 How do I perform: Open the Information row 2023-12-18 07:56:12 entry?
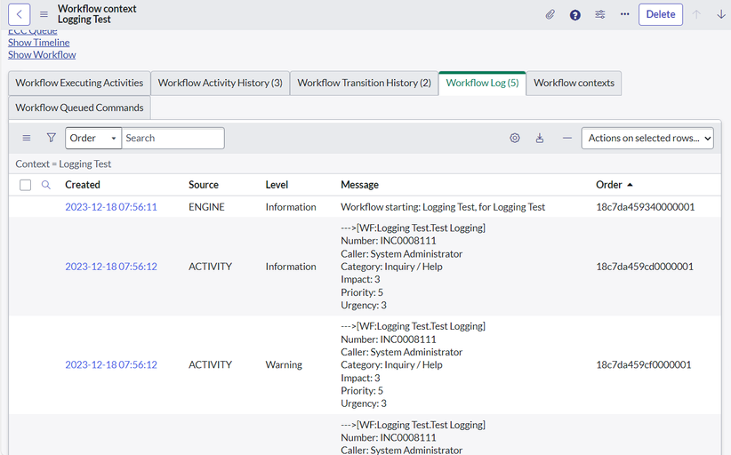[x=111, y=267]
